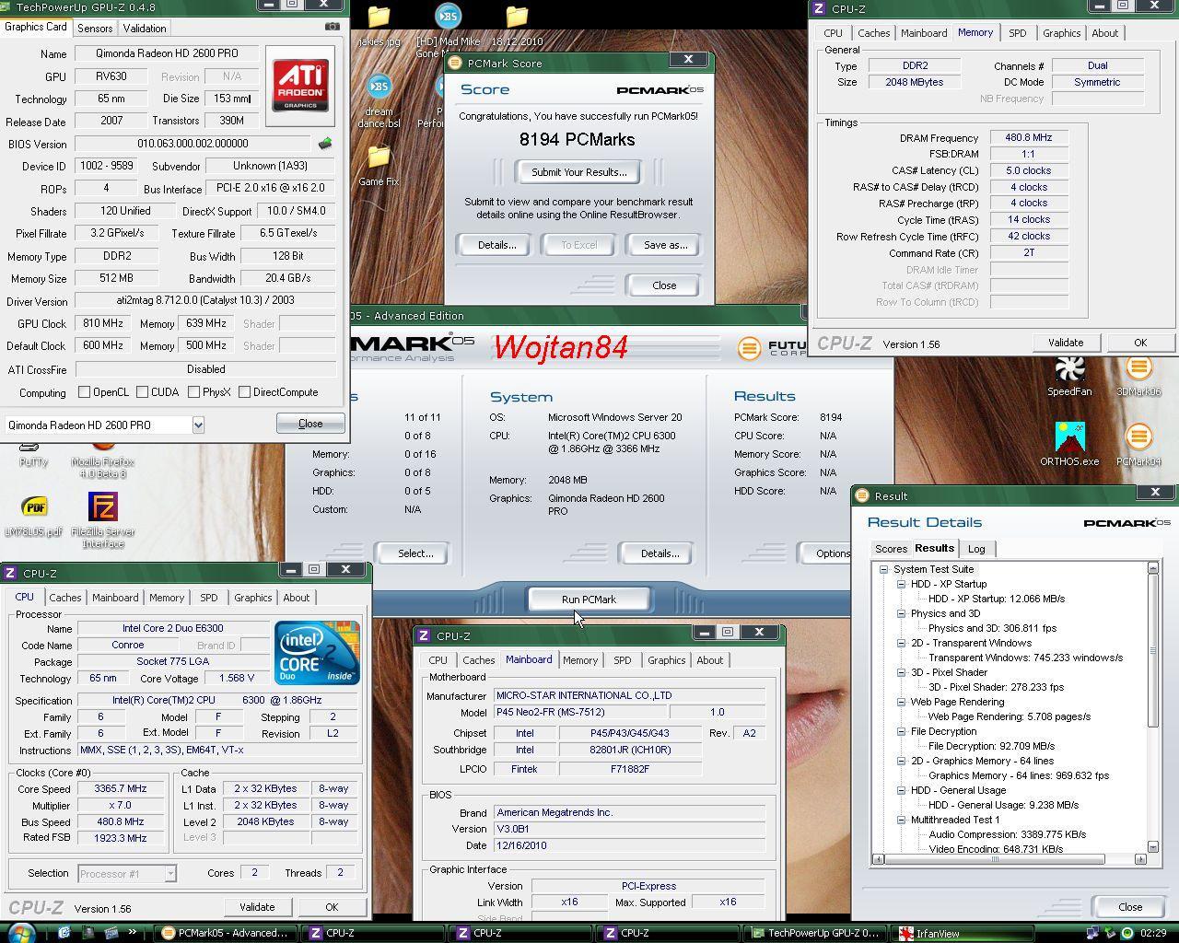
Task: Tick the DirectCompute checkbox in GPU-Z
Action: pyautogui.click(x=244, y=392)
